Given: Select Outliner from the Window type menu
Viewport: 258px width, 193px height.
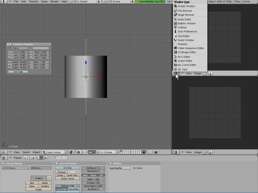Looking at the screenshot, I should pos(190,27).
